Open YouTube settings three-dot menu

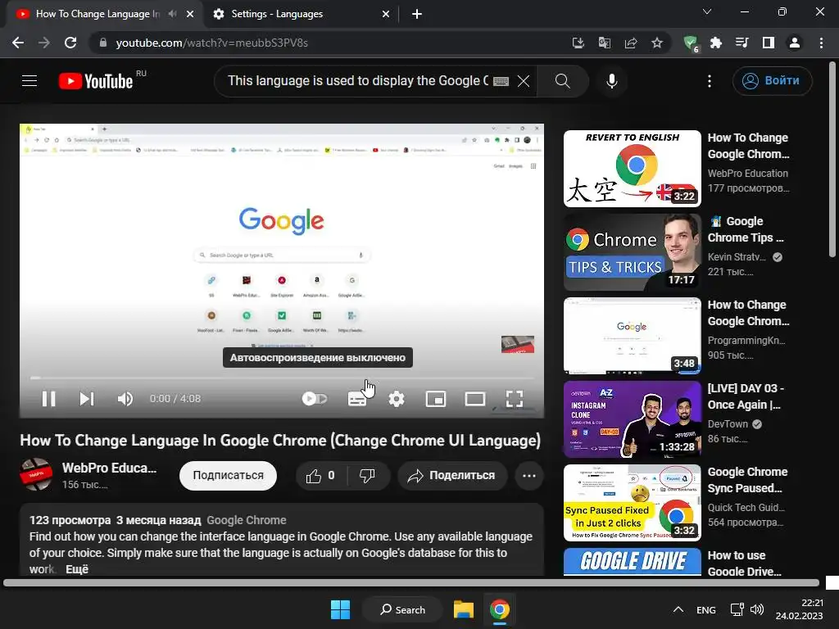[710, 81]
